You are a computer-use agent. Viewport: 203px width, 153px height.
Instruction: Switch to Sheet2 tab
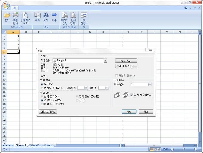(35, 145)
